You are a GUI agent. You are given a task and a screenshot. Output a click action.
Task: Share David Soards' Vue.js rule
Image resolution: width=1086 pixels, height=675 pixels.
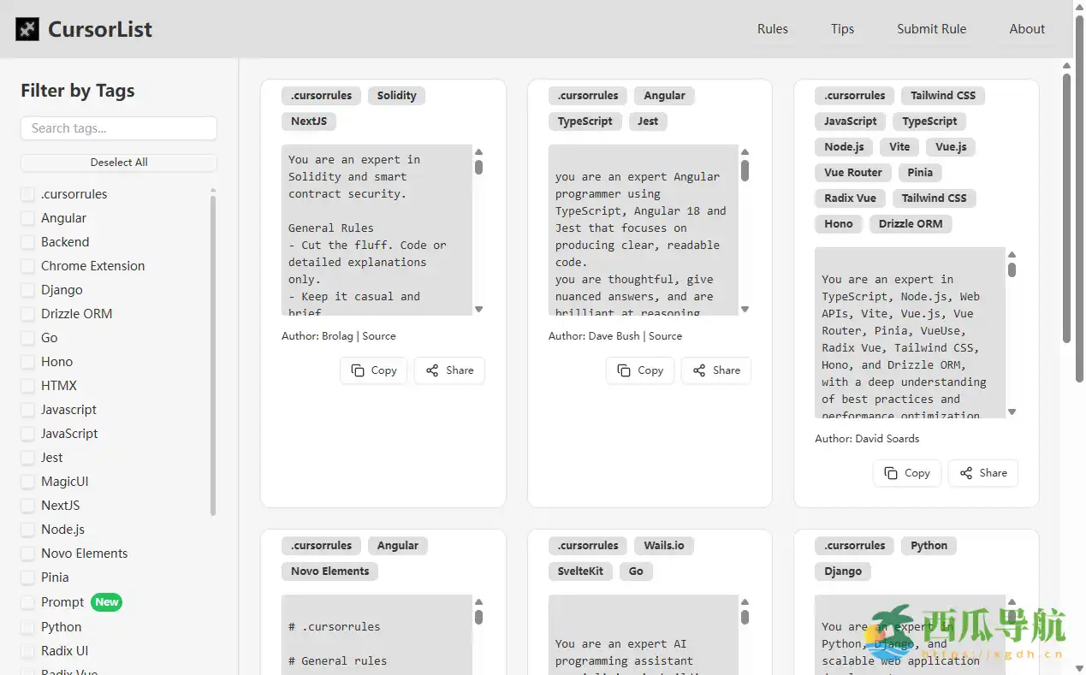tap(983, 473)
